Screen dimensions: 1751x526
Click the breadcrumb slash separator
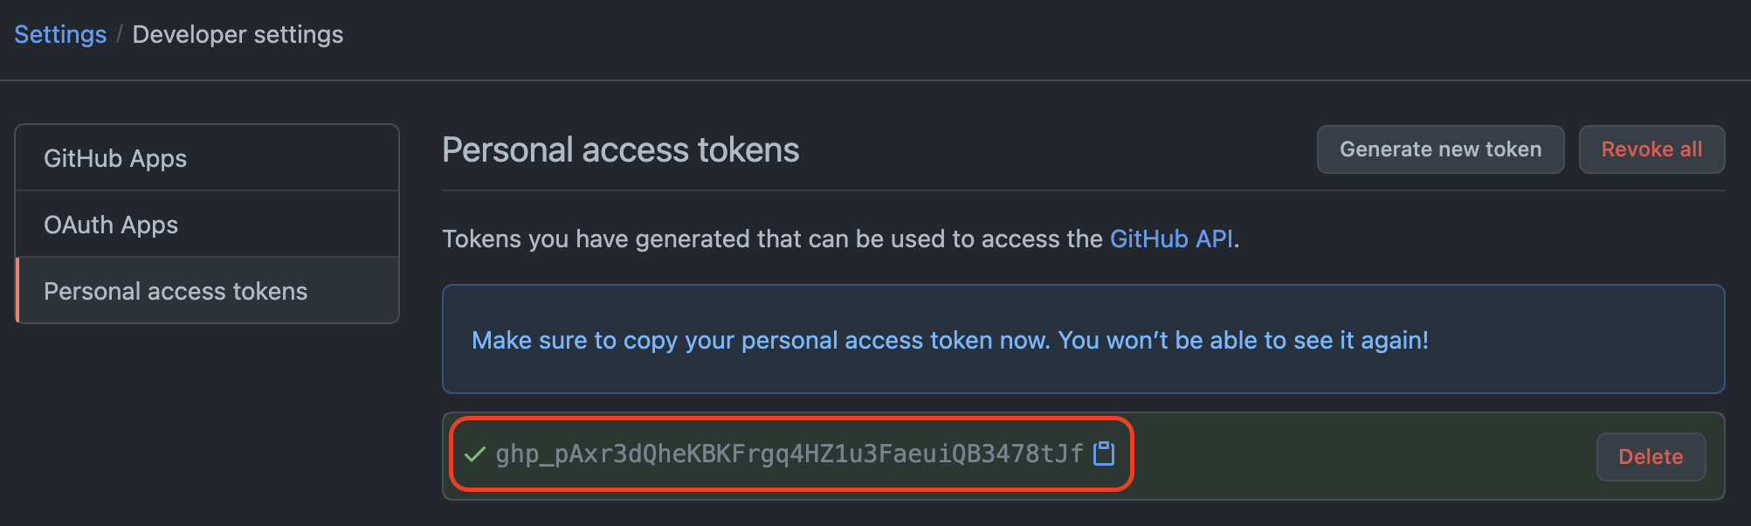point(120,35)
